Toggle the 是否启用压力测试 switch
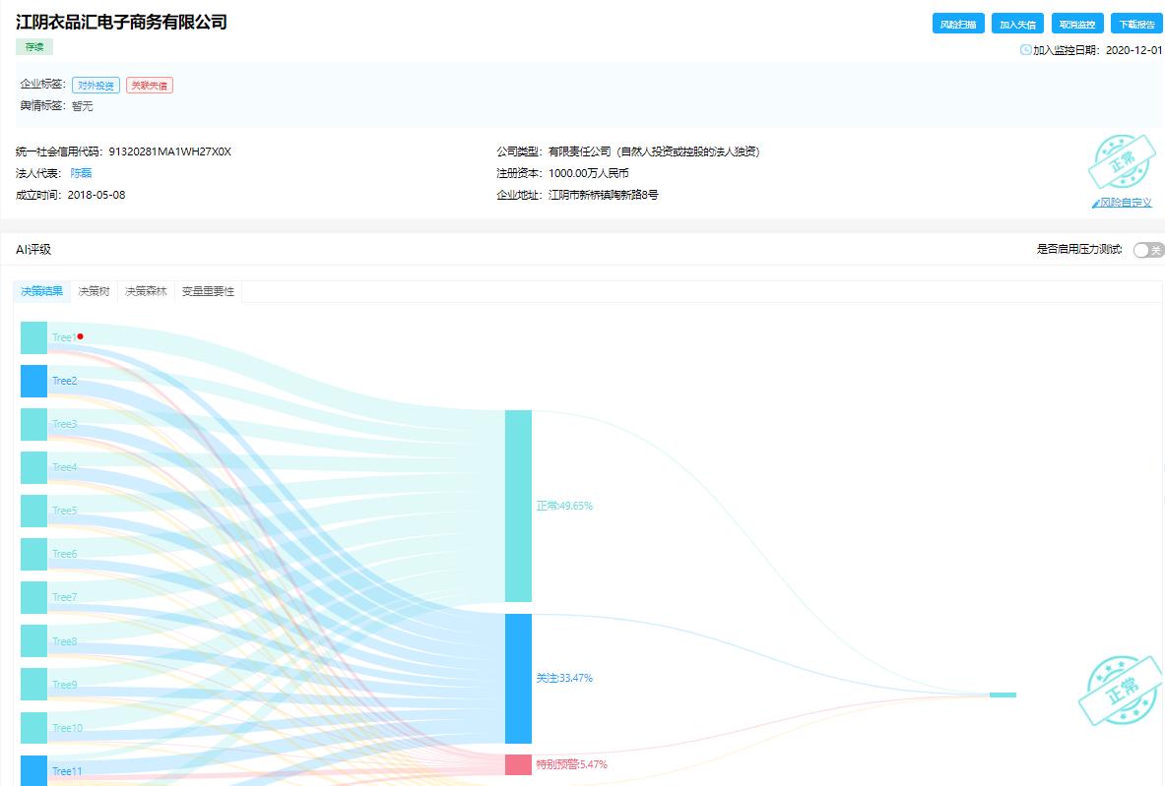Viewport: 1165px width, 786px height. click(1148, 250)
